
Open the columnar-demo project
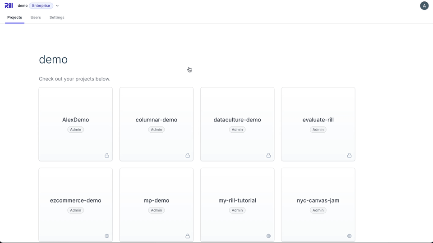156,120
